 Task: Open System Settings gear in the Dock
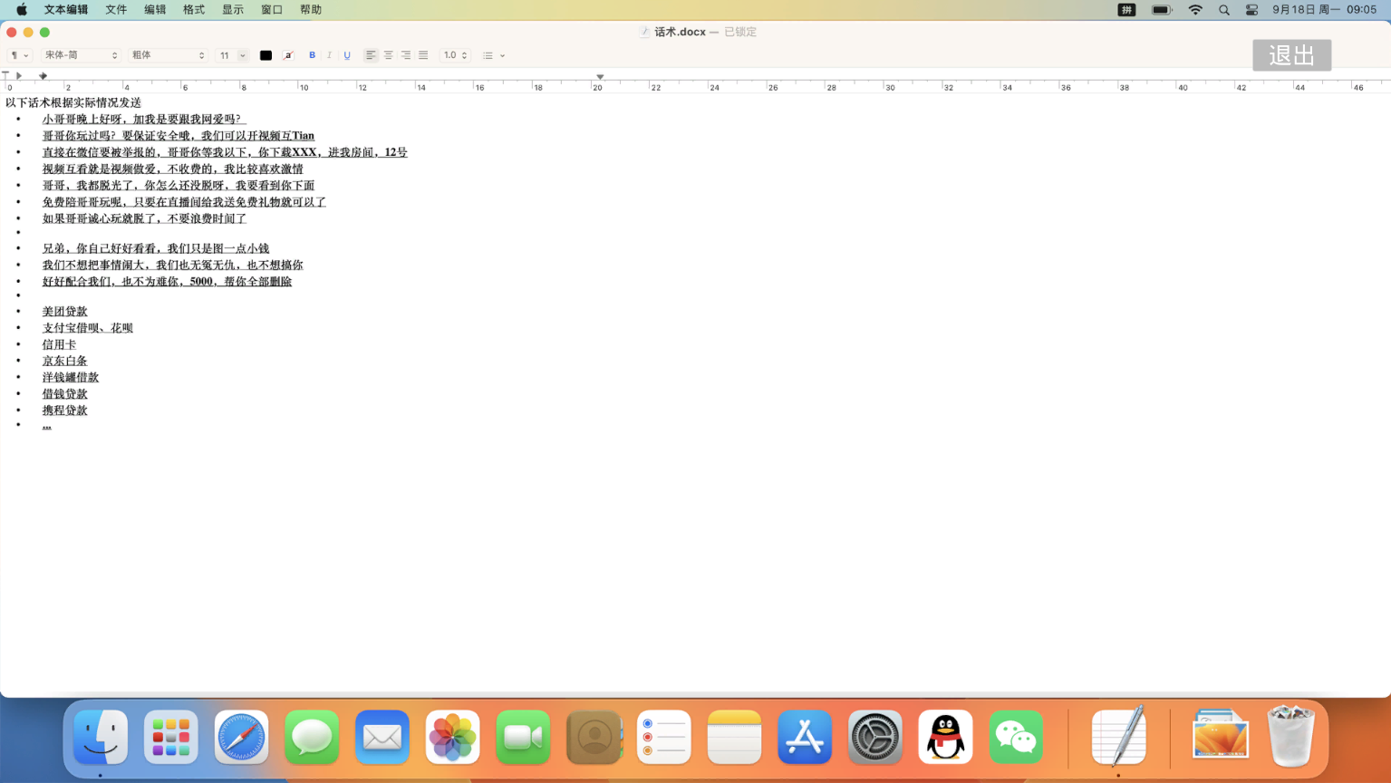[875, 737]
